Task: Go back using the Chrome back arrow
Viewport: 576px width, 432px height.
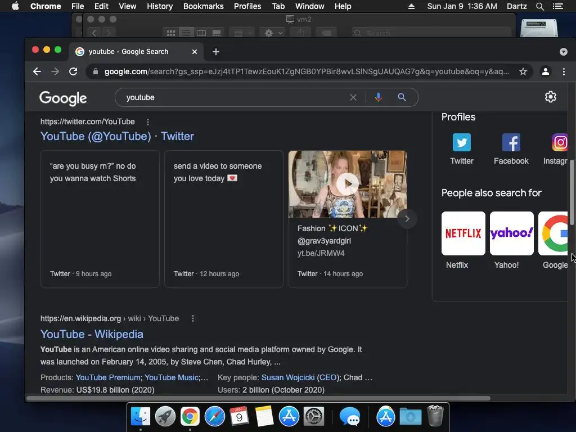Action: [x=37, y=71]
